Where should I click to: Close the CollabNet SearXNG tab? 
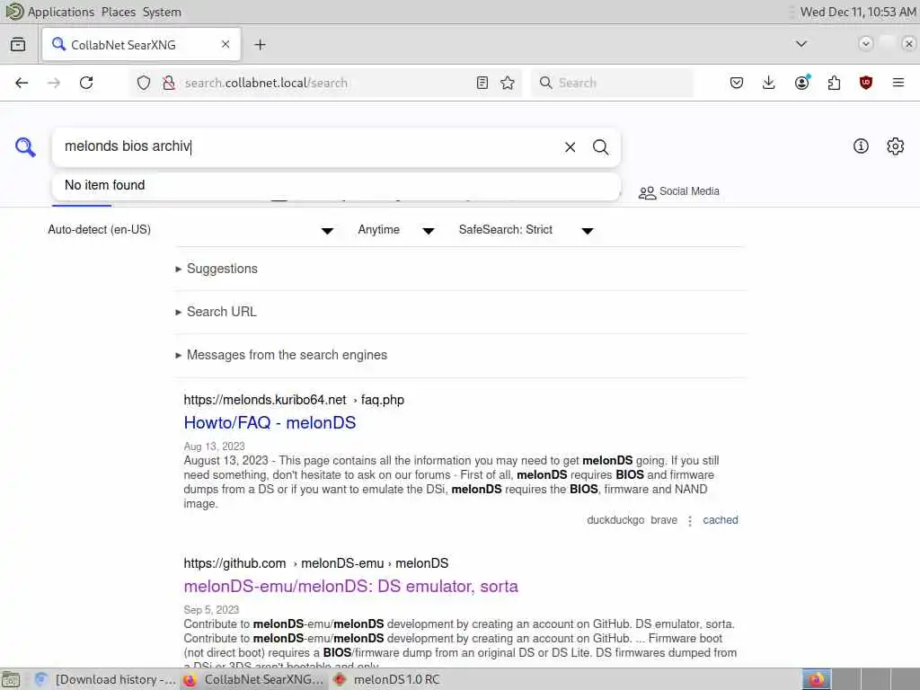226,44
